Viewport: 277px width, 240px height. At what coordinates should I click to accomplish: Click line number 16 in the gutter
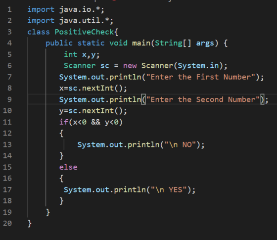coord(7,178)
